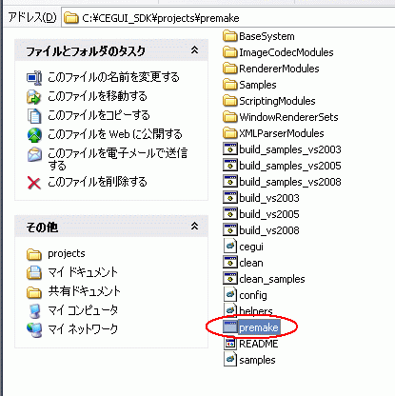Collapse the その他 panel

194,227
